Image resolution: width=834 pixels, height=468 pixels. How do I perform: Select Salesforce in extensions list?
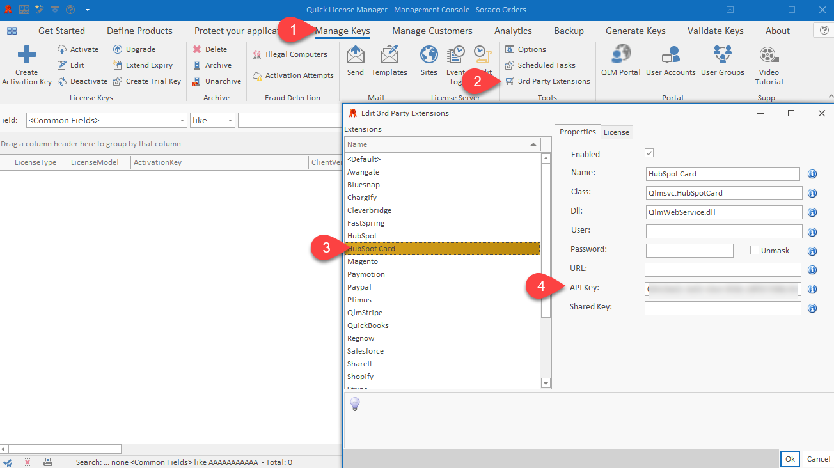(443, 351)
